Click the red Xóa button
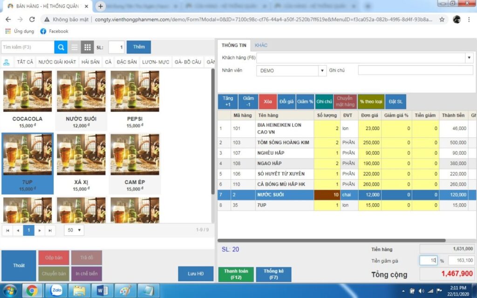The image size is (477, 298). click(x=268, y=102)
